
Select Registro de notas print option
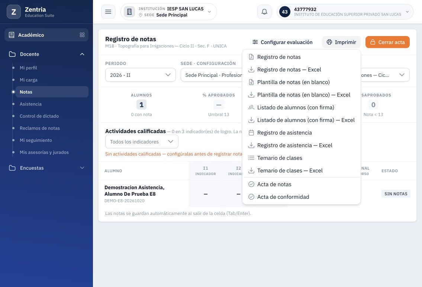(302, 57)
